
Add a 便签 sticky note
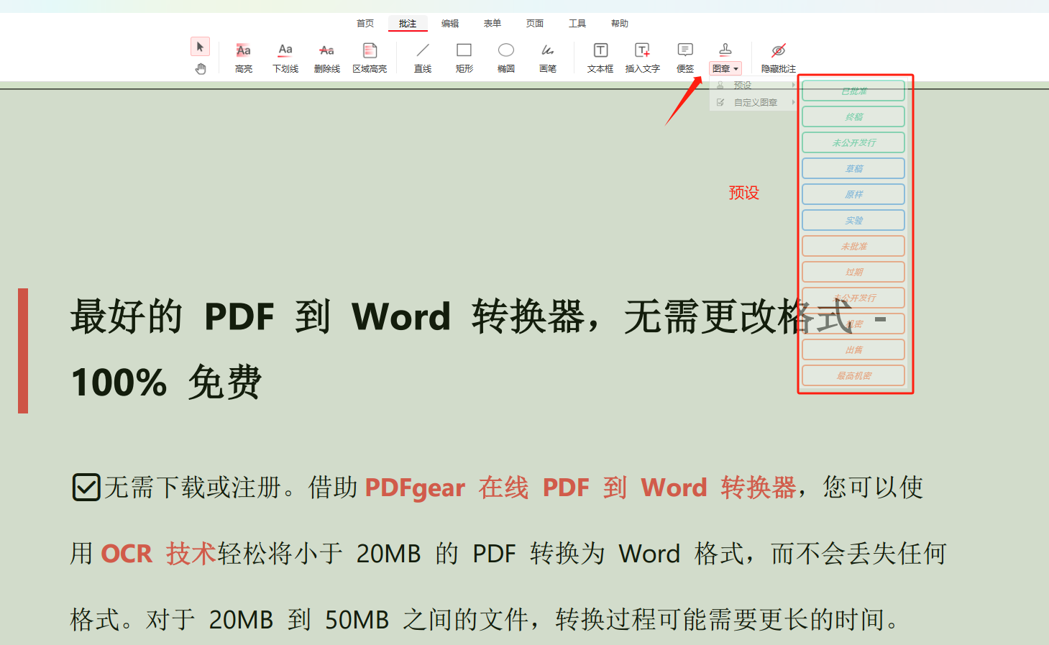[685, 58]
